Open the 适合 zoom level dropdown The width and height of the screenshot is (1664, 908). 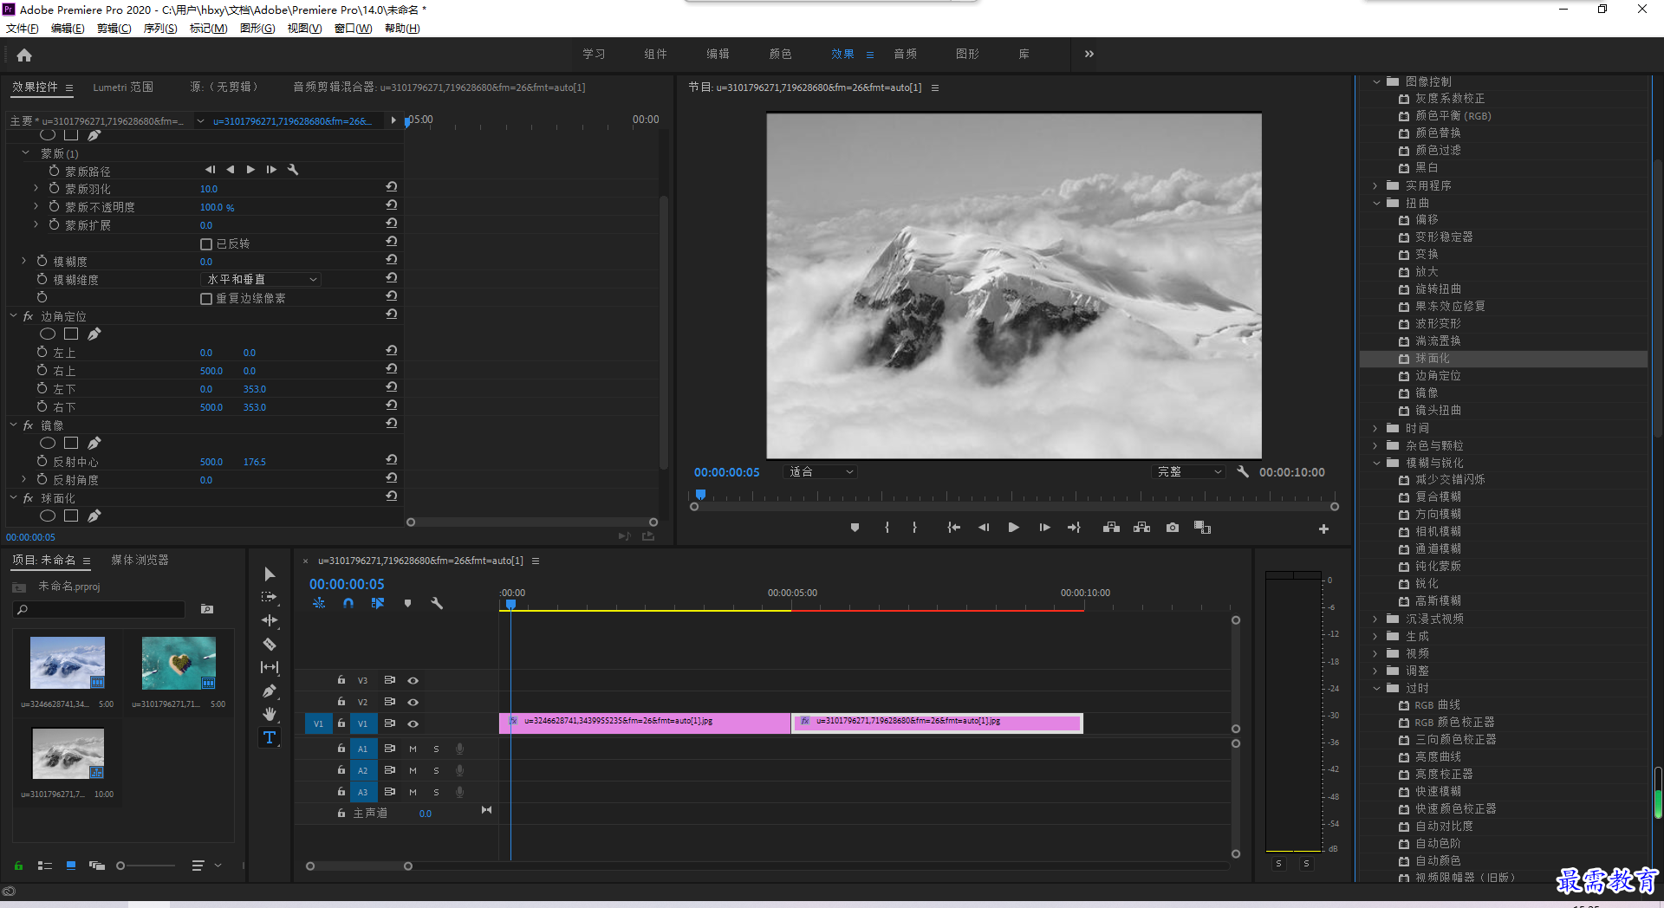point(820,471)
